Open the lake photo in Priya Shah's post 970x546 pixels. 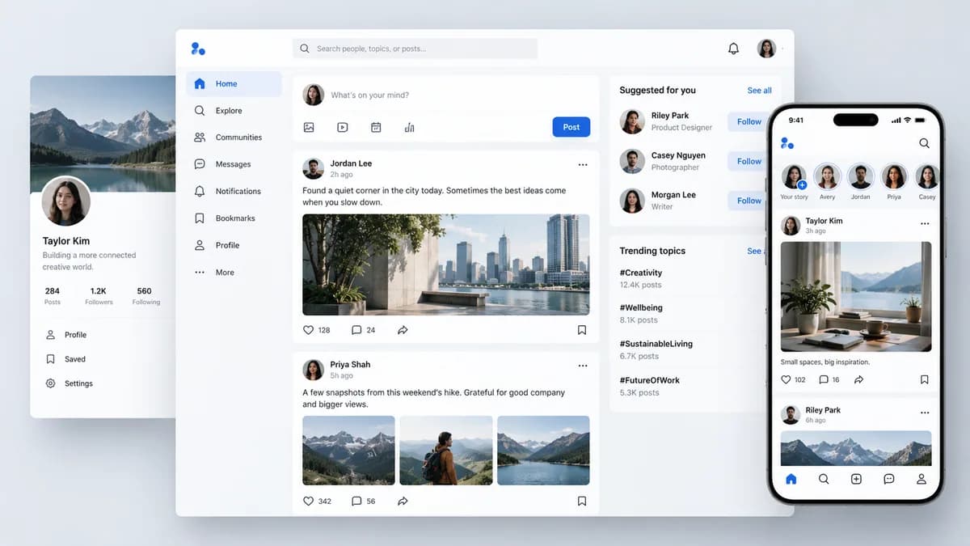[543, 451]
